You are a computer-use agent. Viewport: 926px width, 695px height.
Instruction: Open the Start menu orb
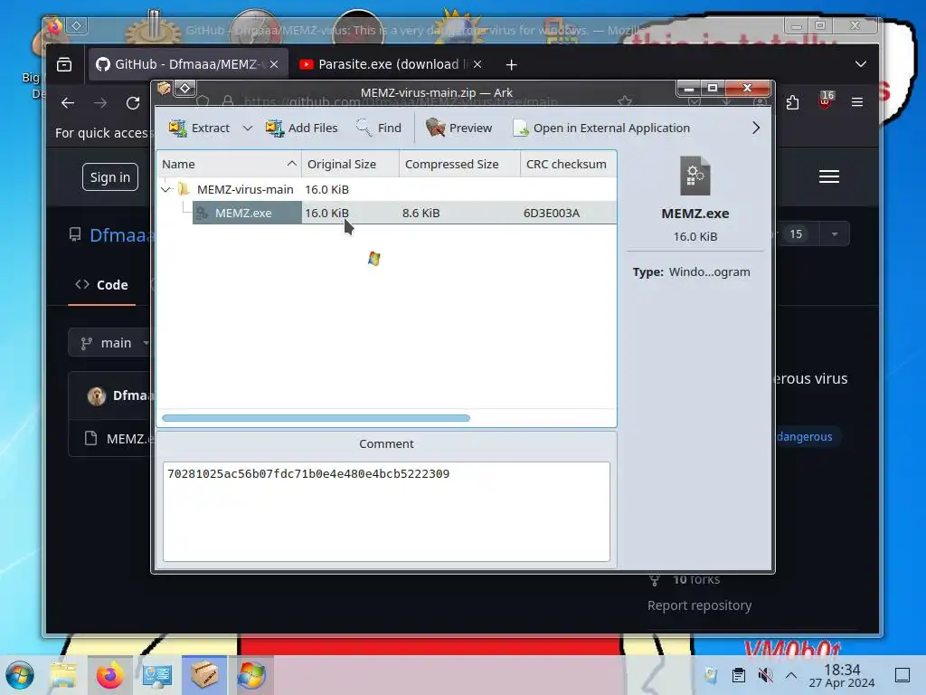tap(20, 674)
